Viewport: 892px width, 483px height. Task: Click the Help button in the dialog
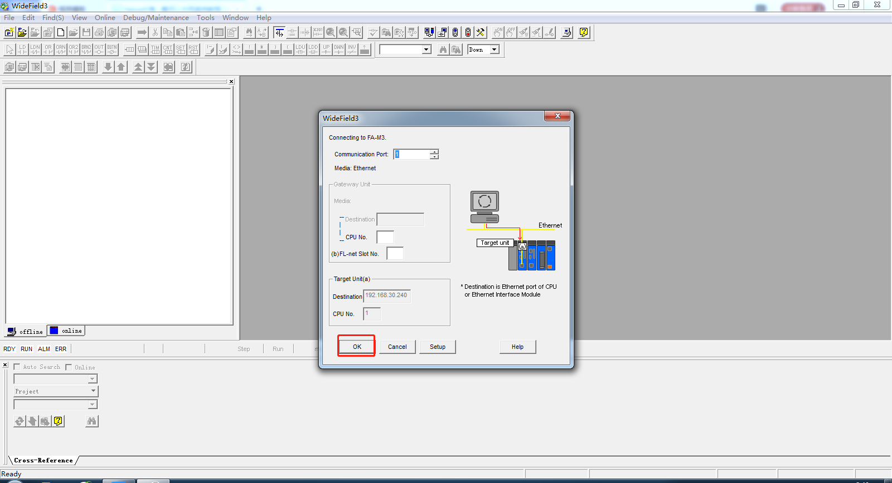518,347
